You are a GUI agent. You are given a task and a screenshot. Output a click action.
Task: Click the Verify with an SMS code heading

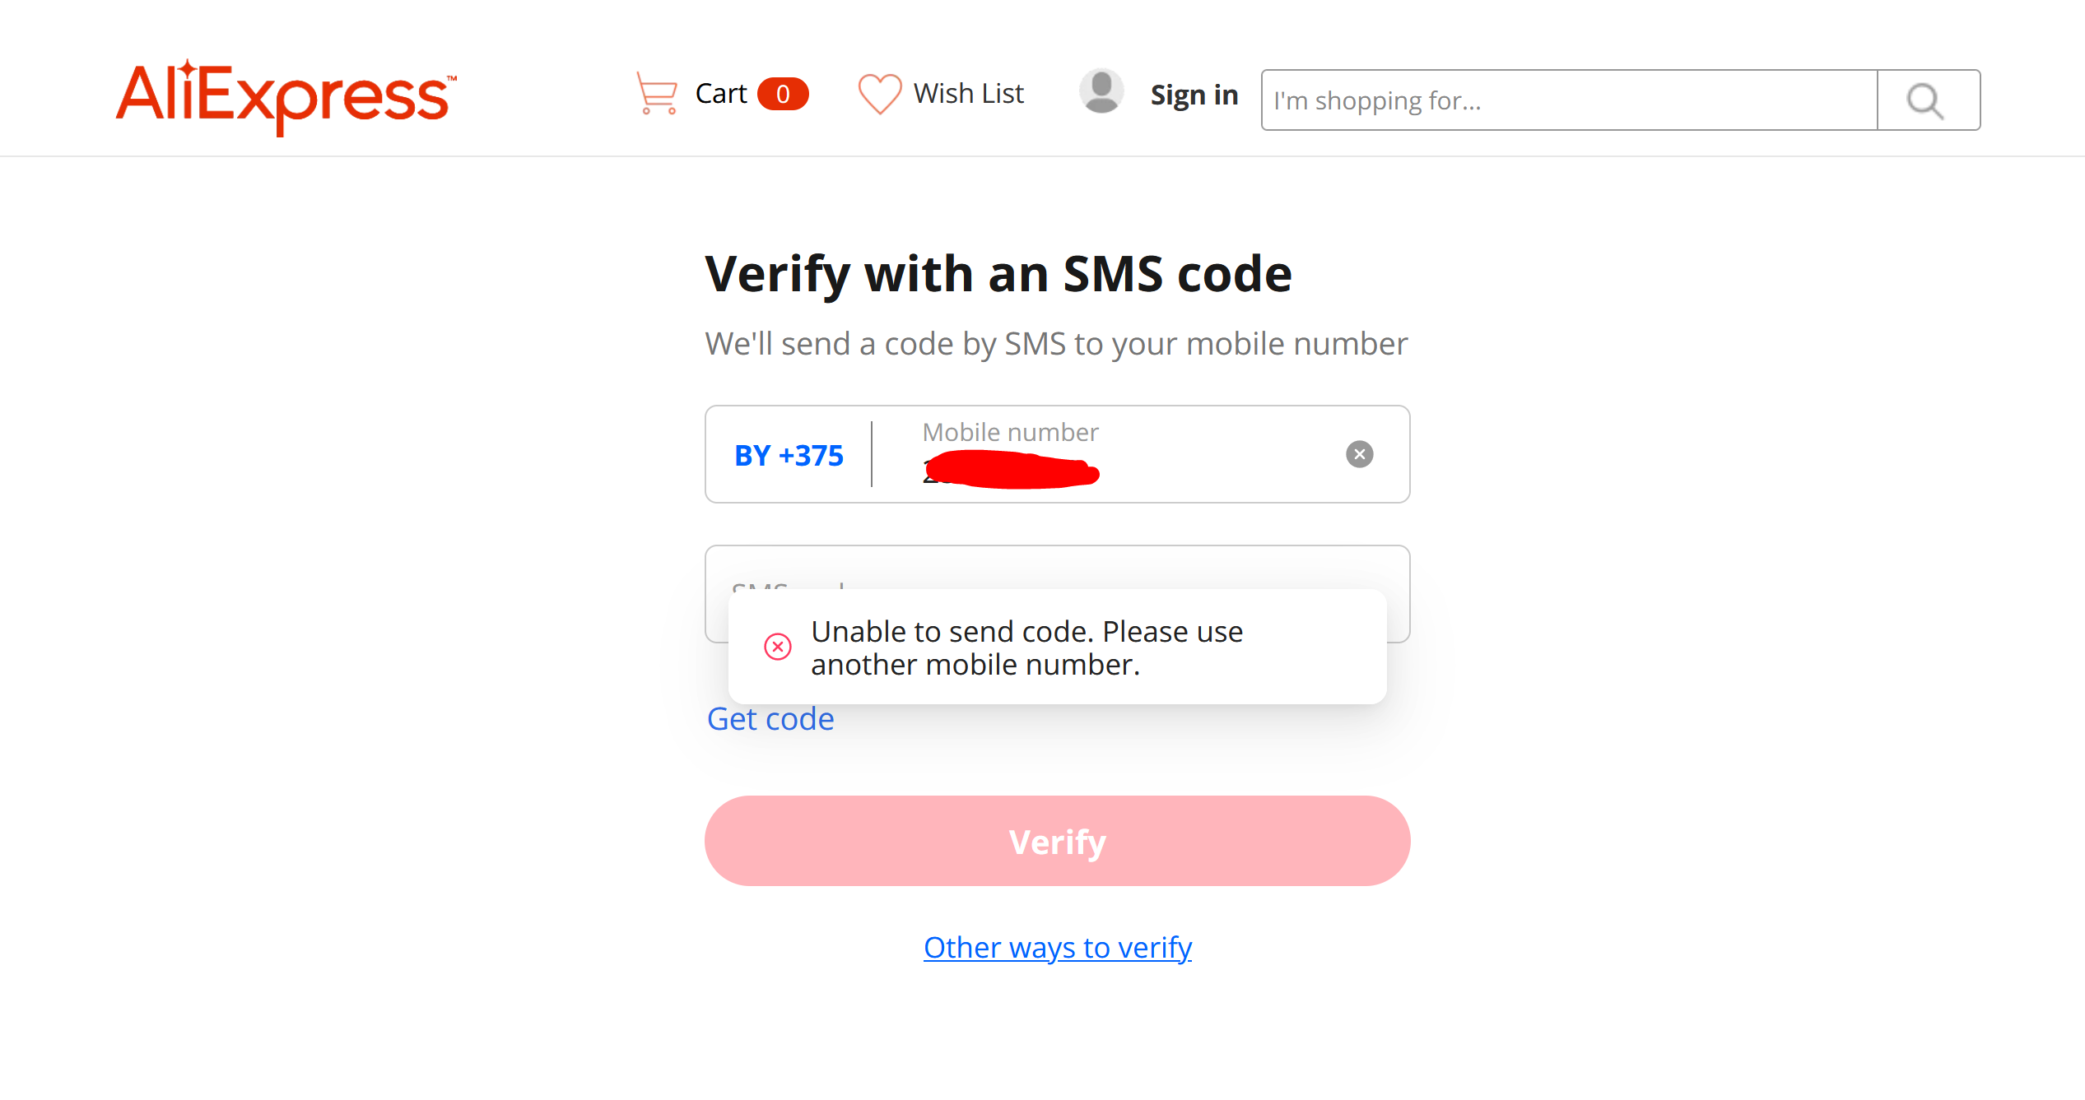pyautogui.click(x=998, y=274)
